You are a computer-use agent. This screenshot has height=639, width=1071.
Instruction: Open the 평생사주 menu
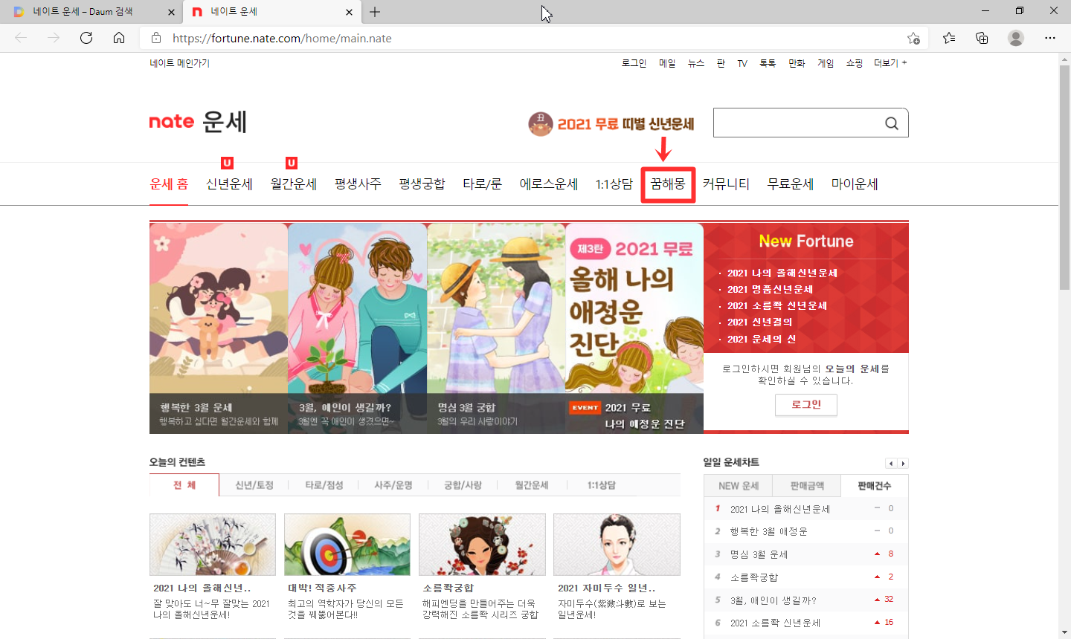pos(358,184)
